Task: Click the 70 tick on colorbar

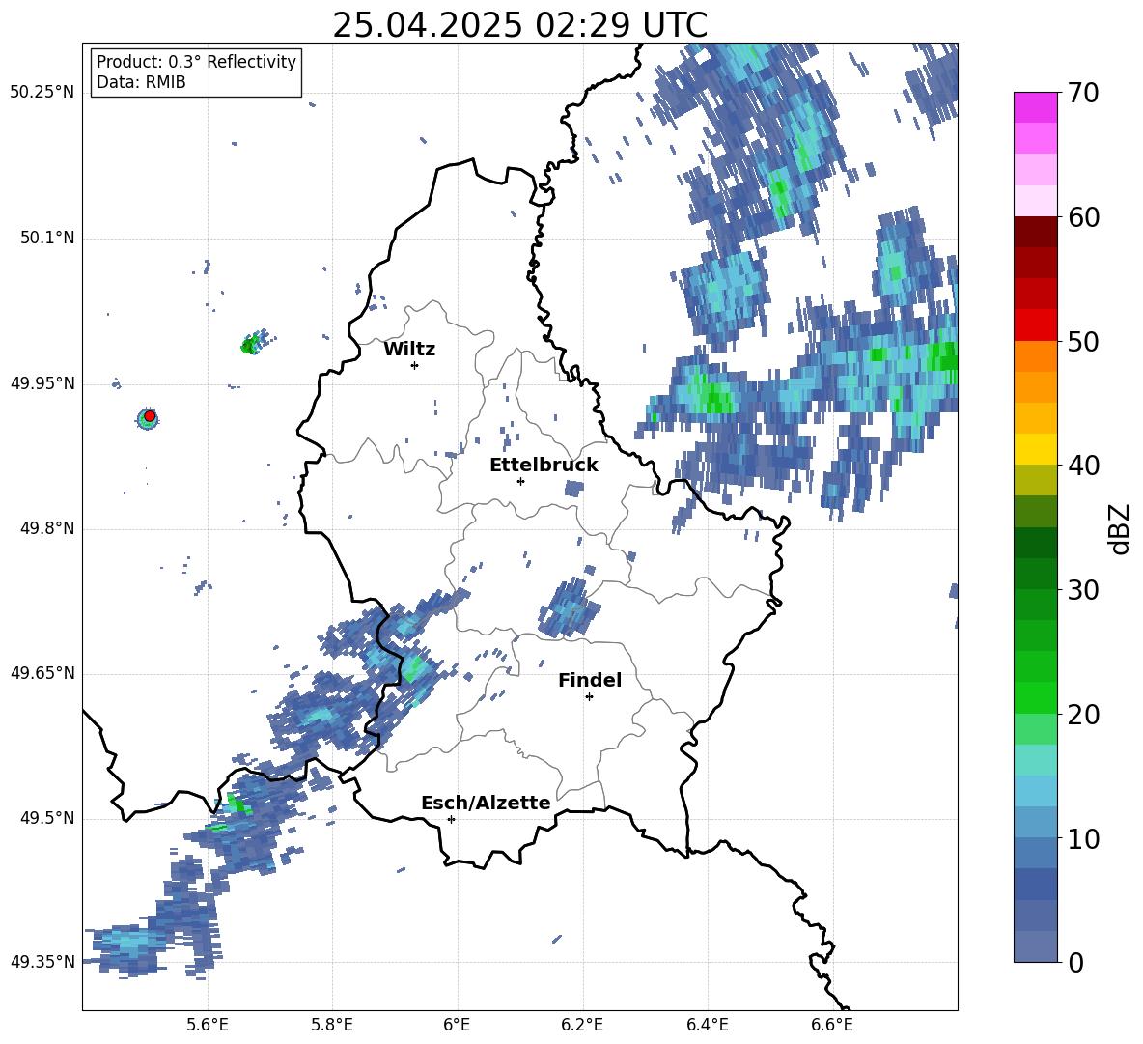Action: [1083, 93]
